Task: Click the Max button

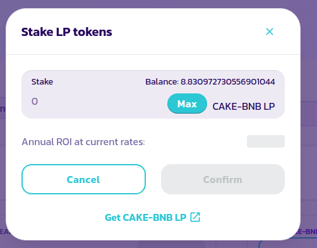Action: (x=187, y=103)
